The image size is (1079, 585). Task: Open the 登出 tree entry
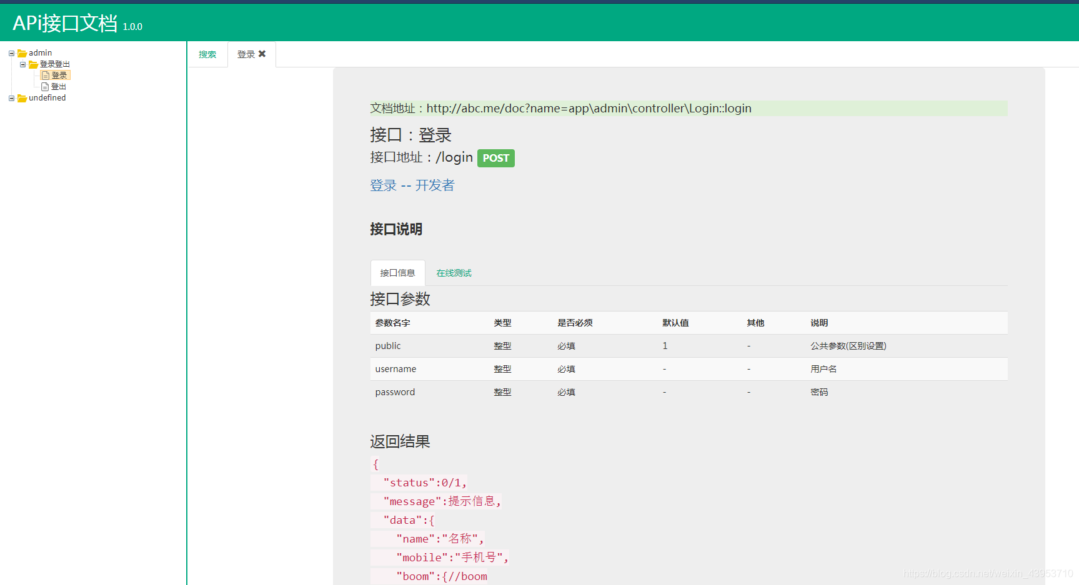59,87
